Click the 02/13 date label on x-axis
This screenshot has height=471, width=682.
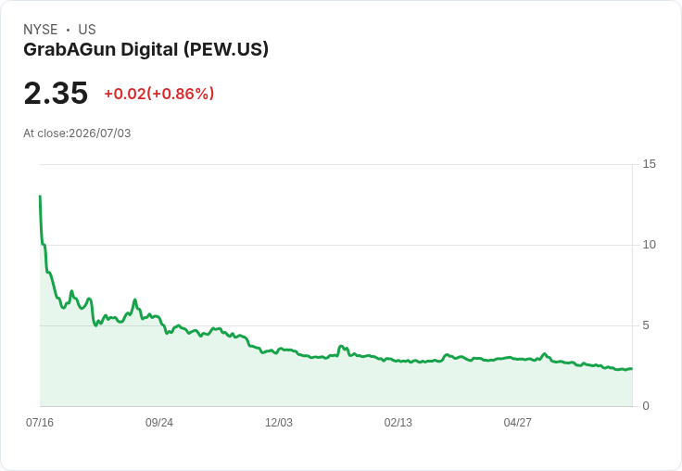click(398, 422)
